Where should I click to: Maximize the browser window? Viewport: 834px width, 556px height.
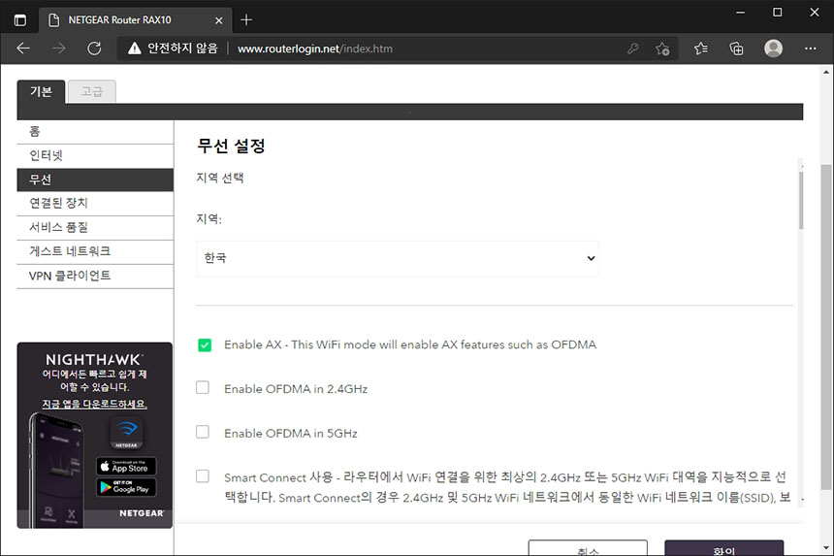tap(777, 13)
